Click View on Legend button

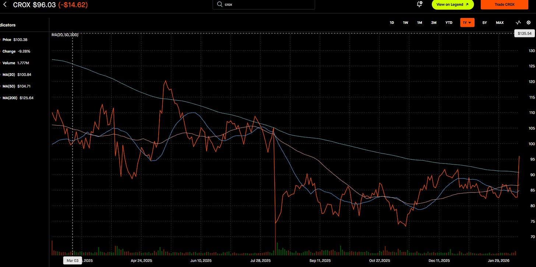click(452, 4)
